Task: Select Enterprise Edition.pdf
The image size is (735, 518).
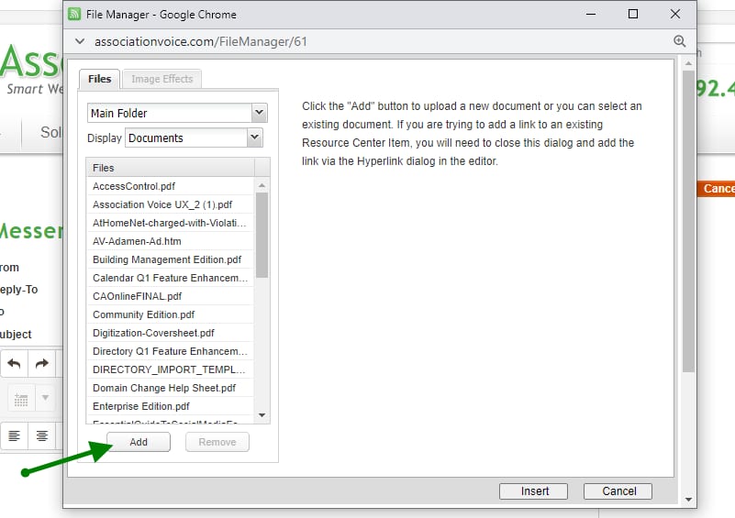Action: coord(171,405)
